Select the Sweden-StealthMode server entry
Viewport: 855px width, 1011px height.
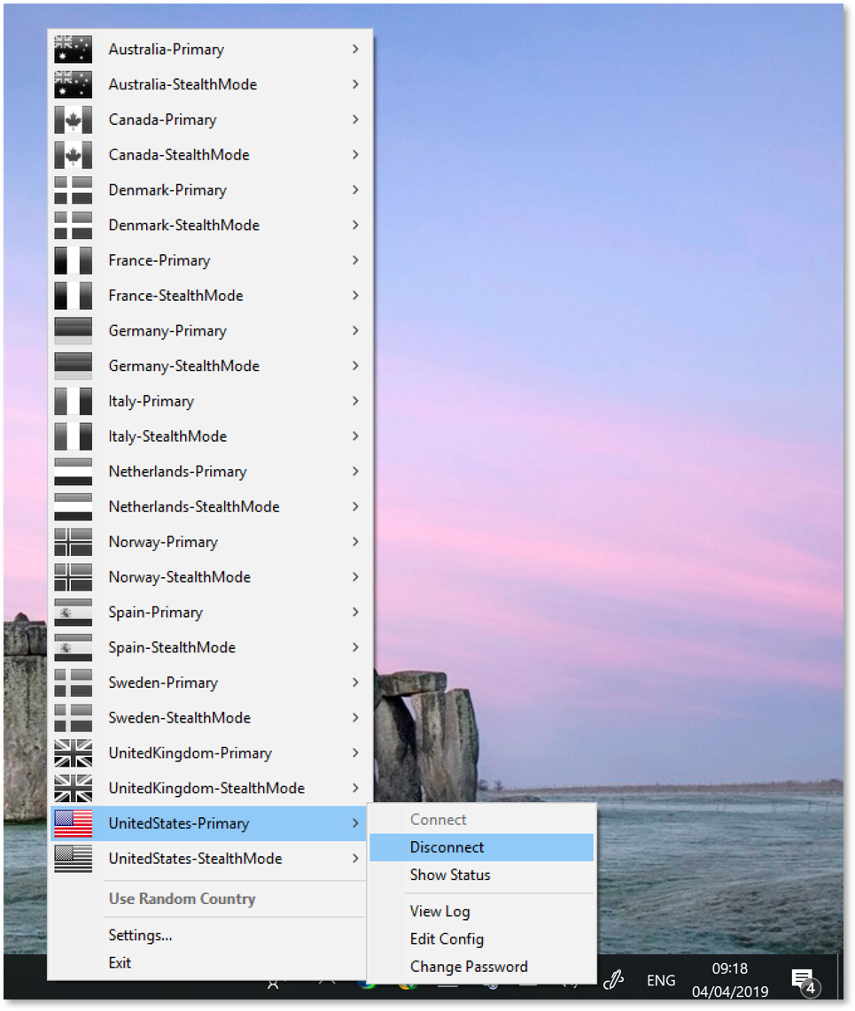tap(210, 718)
